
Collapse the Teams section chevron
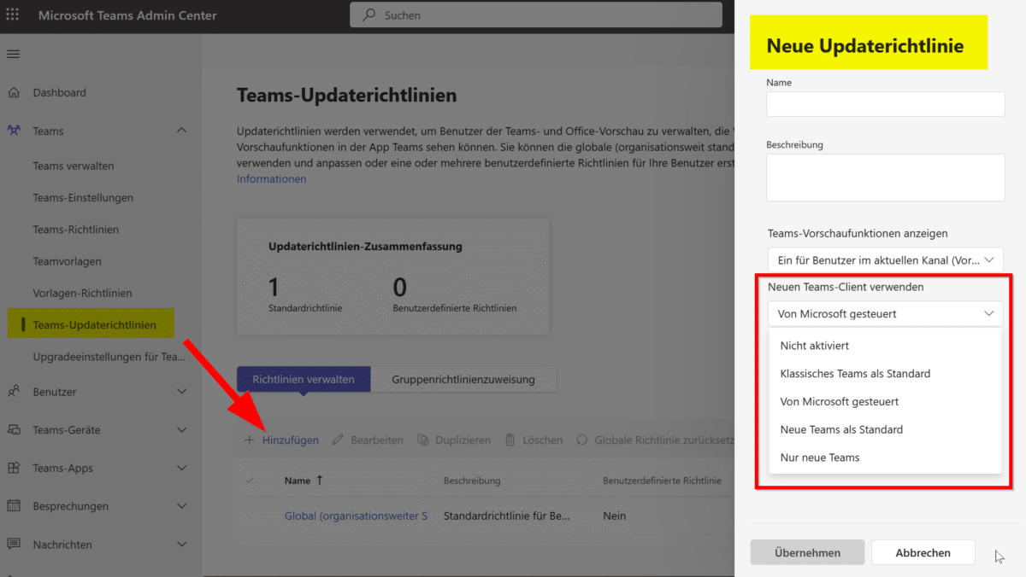point(181,131)
